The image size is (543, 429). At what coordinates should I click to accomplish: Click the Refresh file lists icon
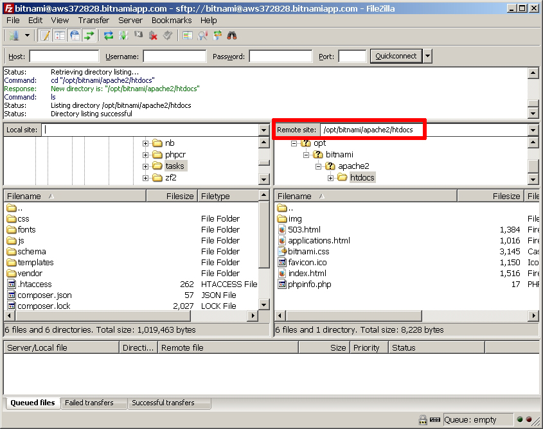[109, 35]
